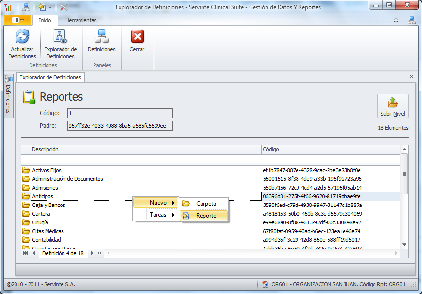Viewport: 422px width, 294px height.
Task: Select Reporte from the Nuevo submenu
Action: click(205, 216)
